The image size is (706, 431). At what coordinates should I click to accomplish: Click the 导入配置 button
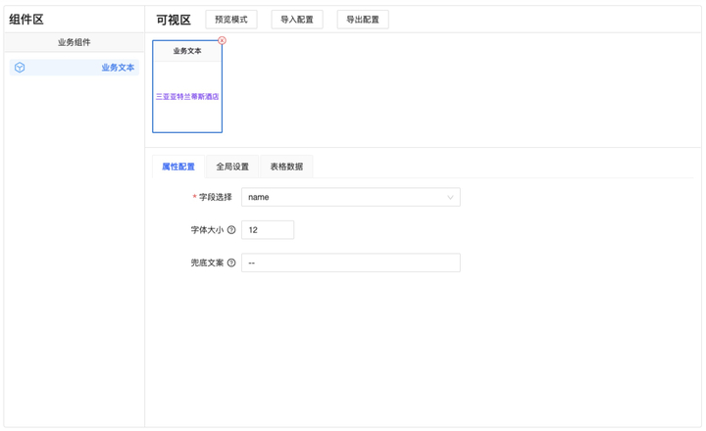pyautogui.click(x=296, y=20)
